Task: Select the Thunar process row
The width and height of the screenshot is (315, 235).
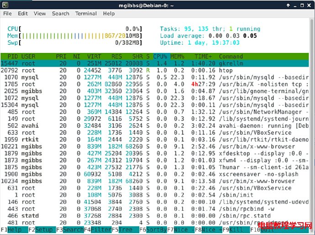Action: (x=155, y=167)
